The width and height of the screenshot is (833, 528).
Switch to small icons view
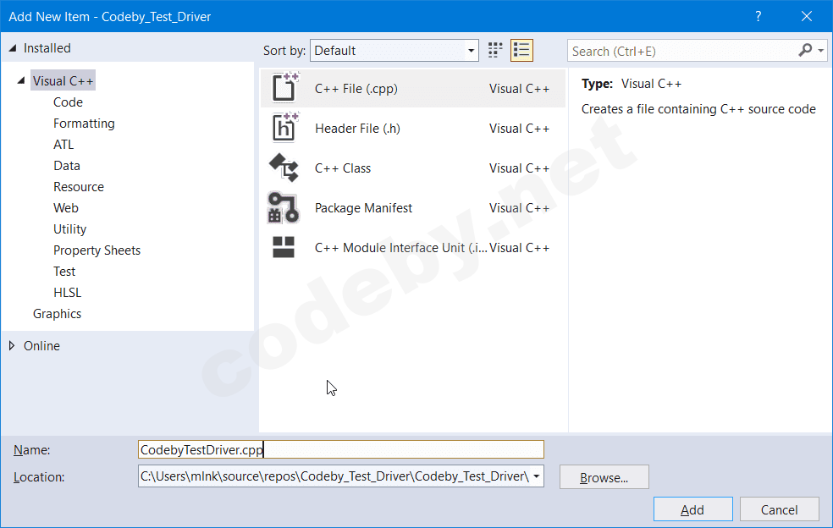tap(496, 50)
